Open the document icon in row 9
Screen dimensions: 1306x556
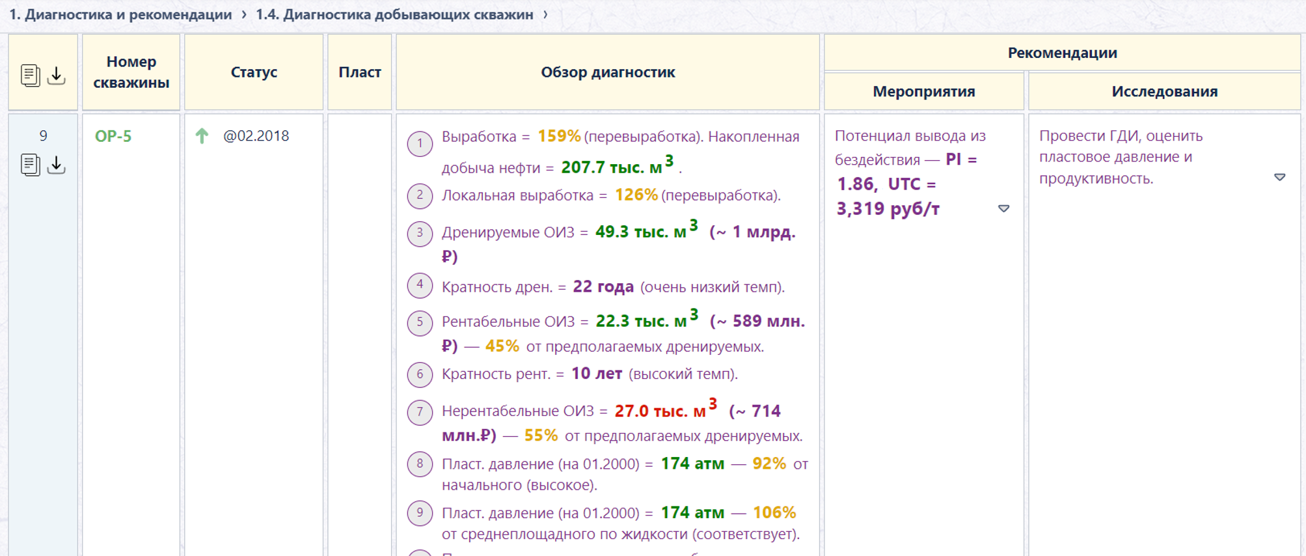[30, 165]
